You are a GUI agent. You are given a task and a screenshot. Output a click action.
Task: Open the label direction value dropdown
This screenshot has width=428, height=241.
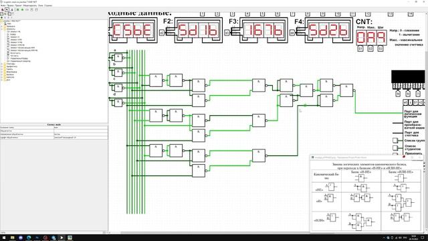(x=80, y=134)
